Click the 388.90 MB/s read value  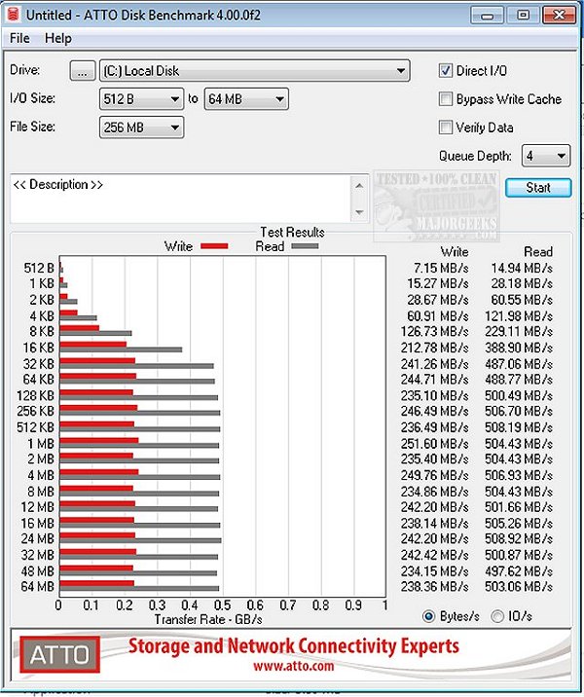click(519, 348)
